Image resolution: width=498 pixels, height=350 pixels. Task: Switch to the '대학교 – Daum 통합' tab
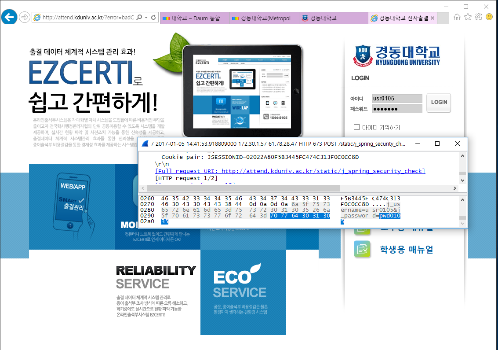pos(194,18)
